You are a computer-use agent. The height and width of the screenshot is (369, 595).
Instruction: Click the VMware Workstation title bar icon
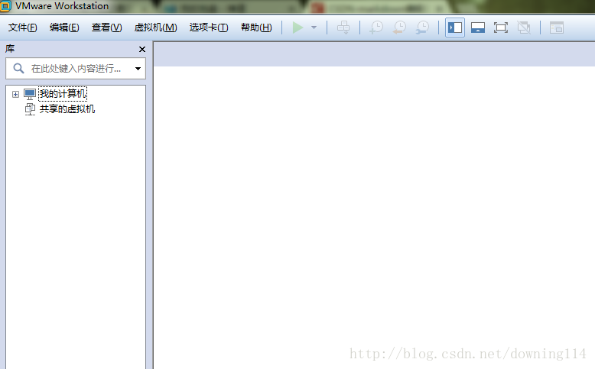(x=5, y=6)
